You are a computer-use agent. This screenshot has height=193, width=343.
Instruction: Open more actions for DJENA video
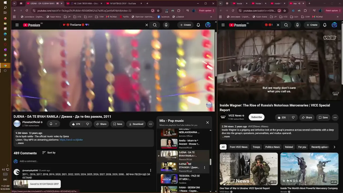click(151, 124)
